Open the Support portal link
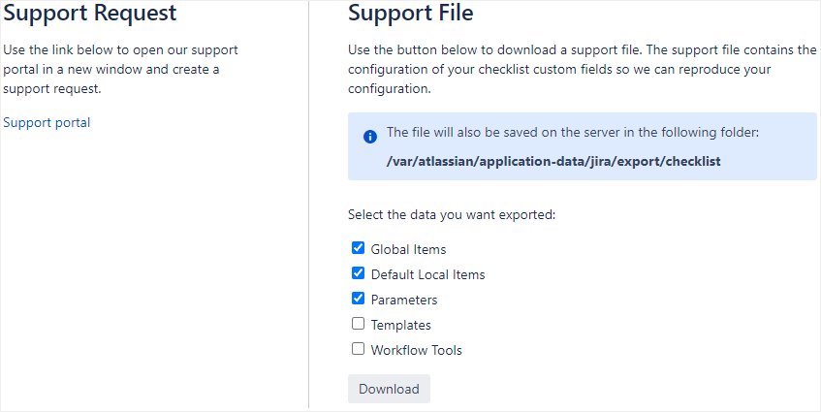821x412 pixels. coord(47,122)
